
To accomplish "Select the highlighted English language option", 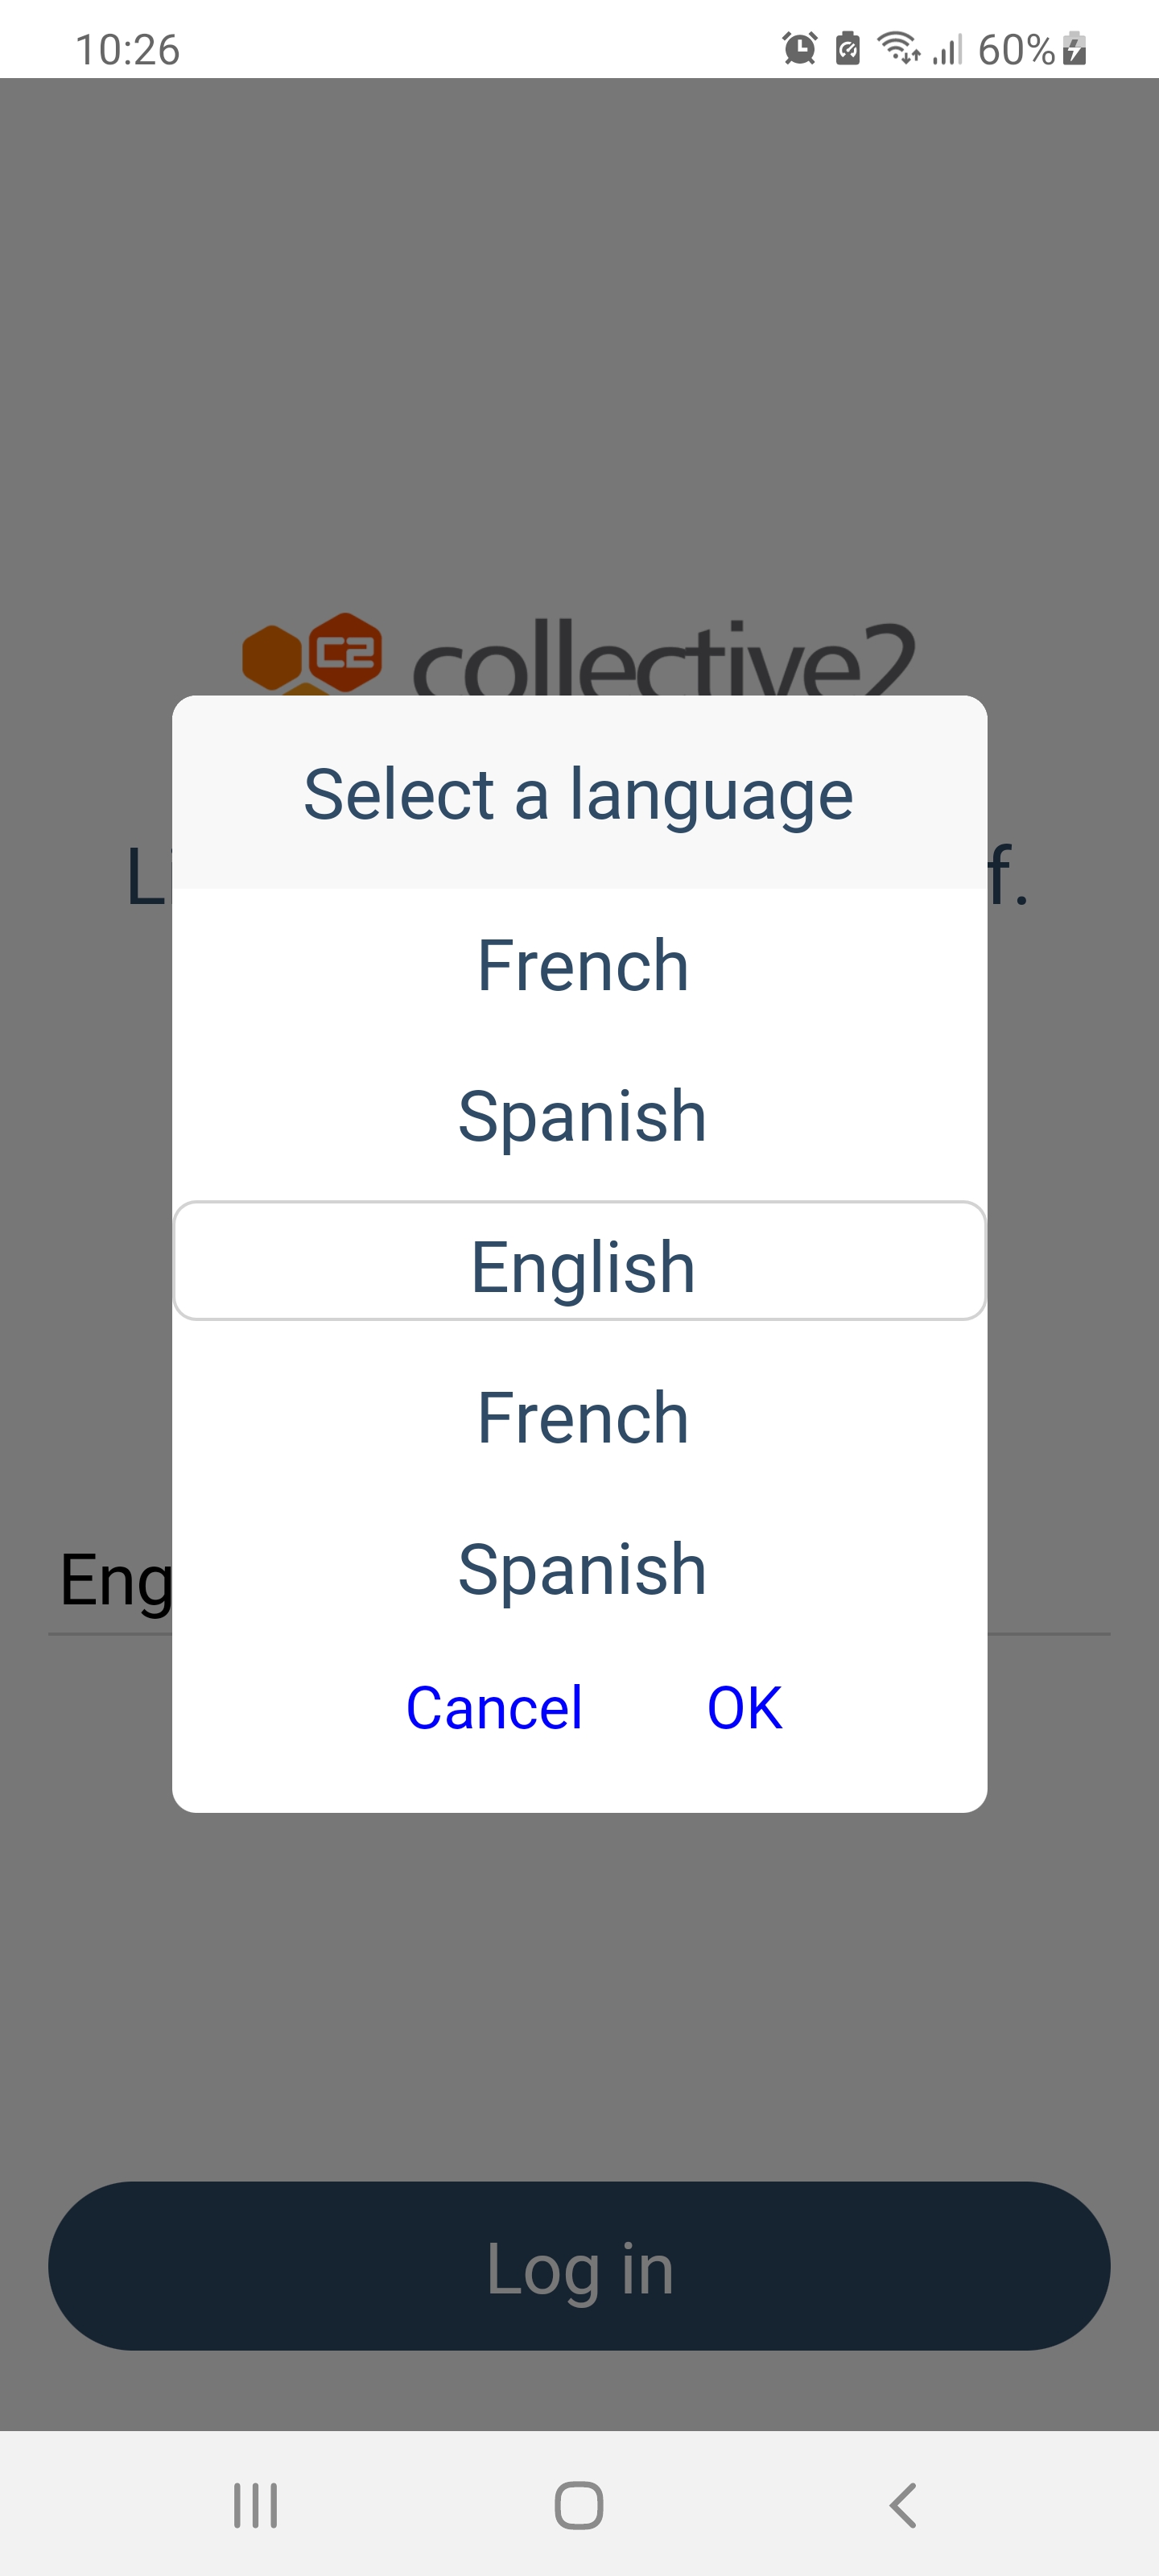I will (580, 1265).
